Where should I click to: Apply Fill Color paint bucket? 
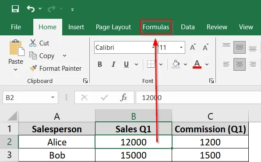click(176, 64)
